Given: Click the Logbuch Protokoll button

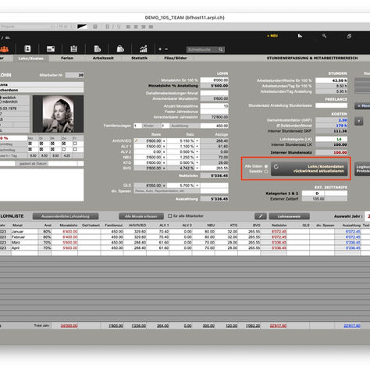Looking at the screenshot, I should coord(362,169).
